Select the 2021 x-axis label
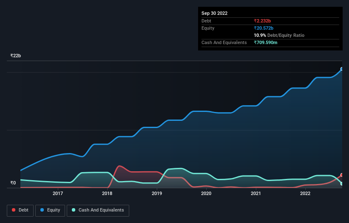This screenshot has height=223, width=349. pos(256,193)
